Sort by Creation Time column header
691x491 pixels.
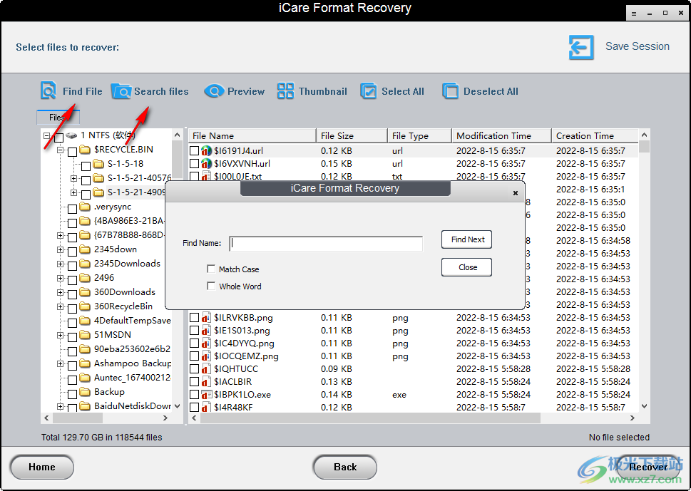click(x=595, y=135)
